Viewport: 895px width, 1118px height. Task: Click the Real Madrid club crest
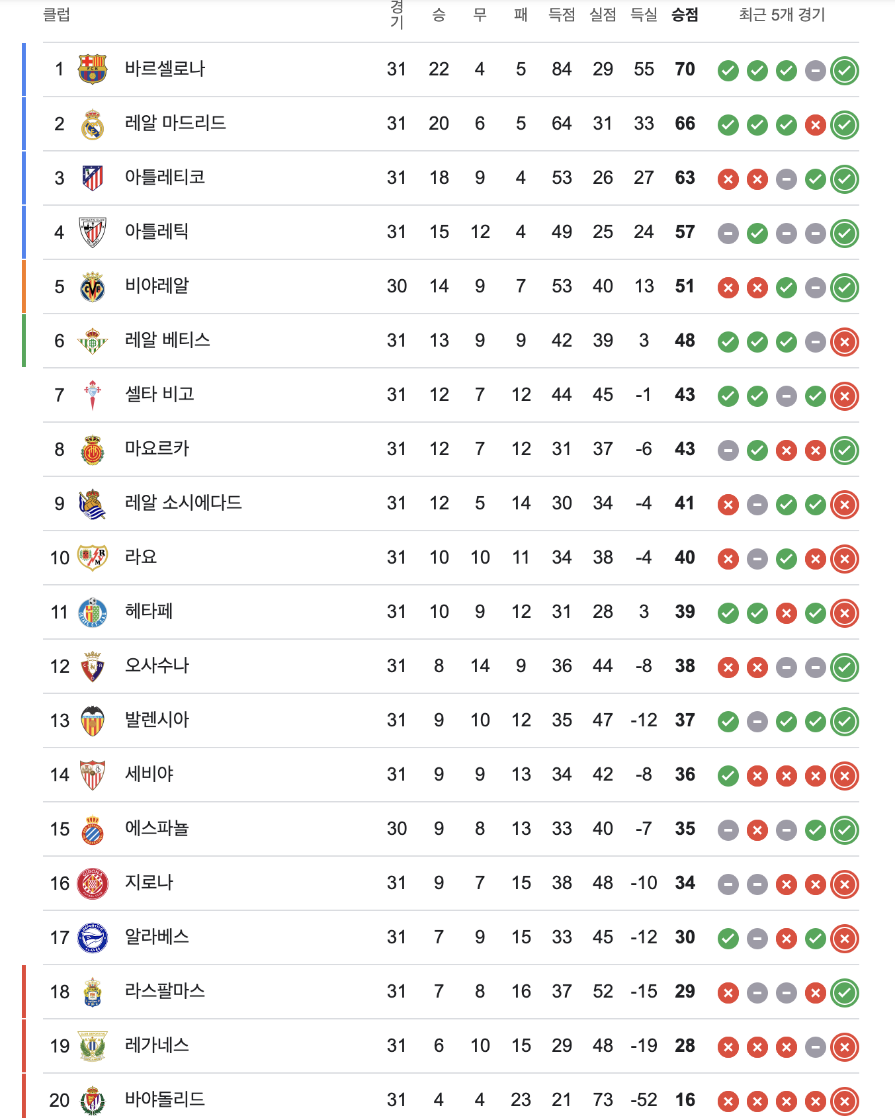click(x=93, y=124)
